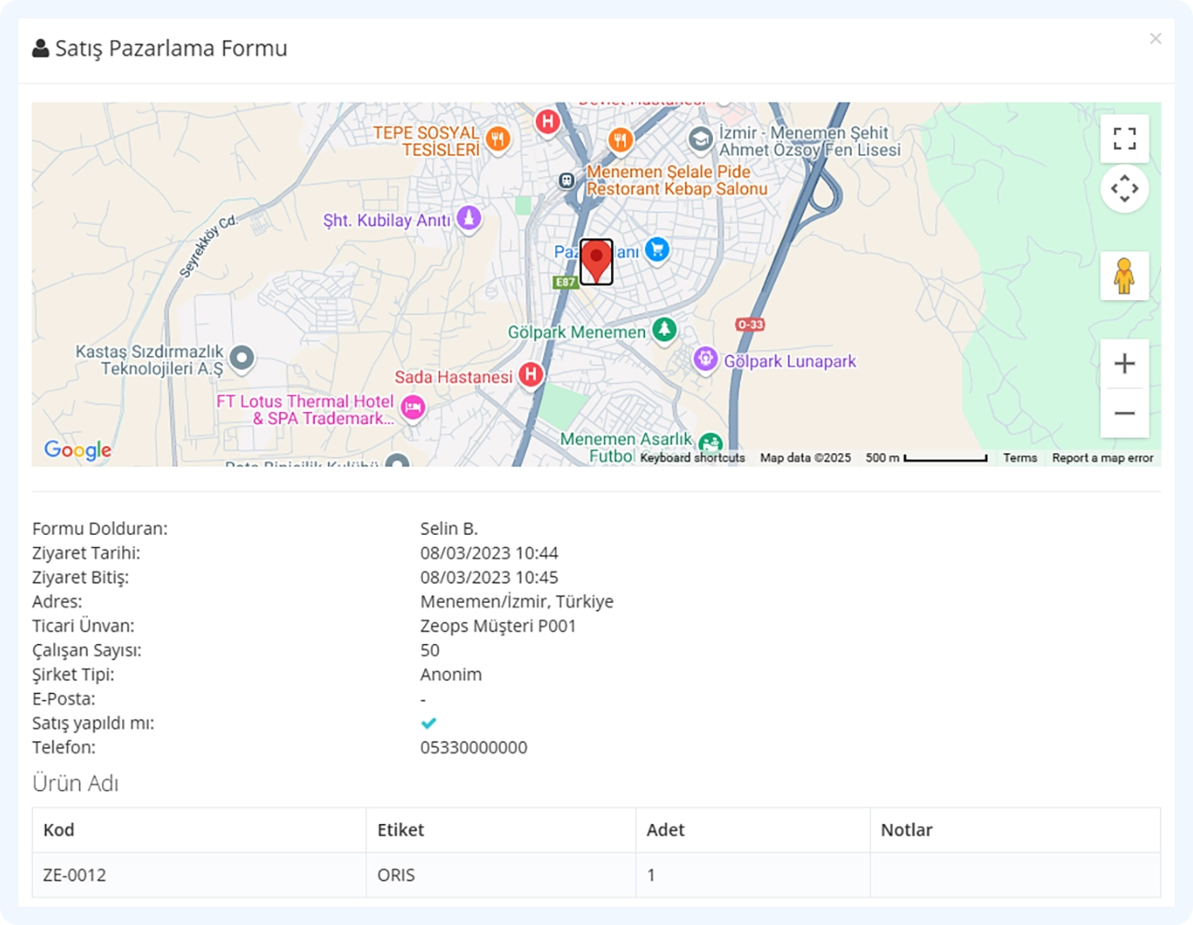This screenshot has width=1193, height=925.
Task: Click TEPE SOSYAL TESİSLERİ restaurant marker
Action: (498, 139)
